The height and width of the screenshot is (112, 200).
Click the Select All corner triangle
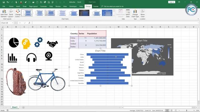coord(2,27)
